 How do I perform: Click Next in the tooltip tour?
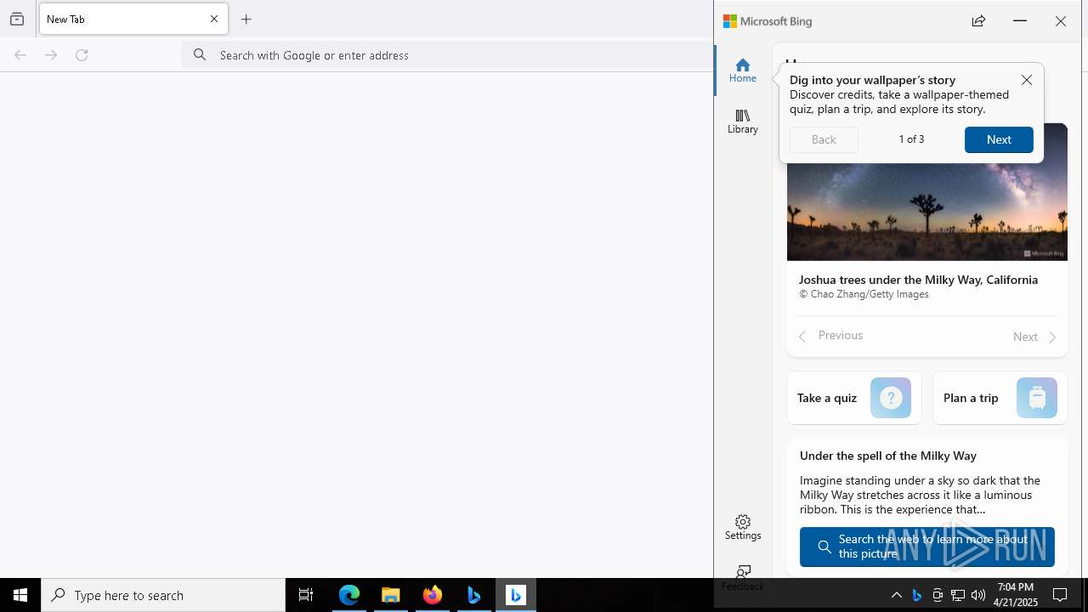tap(999, 139)
